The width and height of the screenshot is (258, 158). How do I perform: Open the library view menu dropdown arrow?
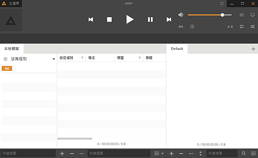point(163,154)
